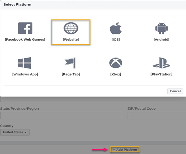Pick the Xbox logo platform
186x154 pixels.
116,63
